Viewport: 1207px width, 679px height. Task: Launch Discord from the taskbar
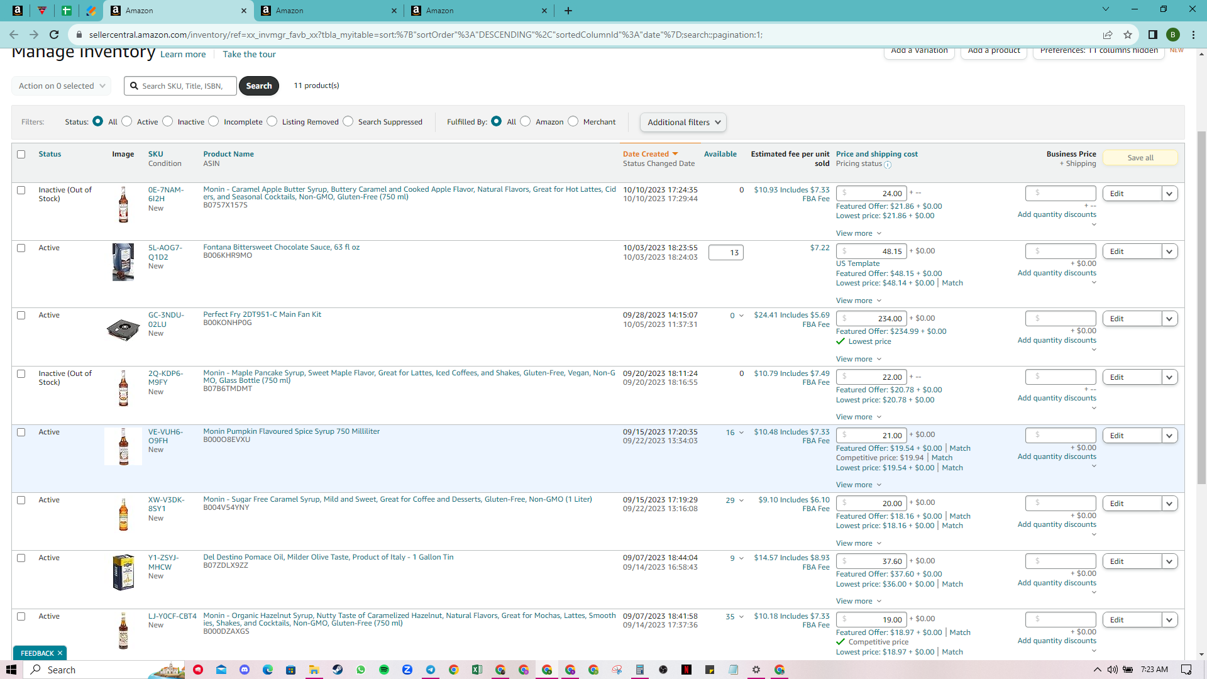(245, 670)
